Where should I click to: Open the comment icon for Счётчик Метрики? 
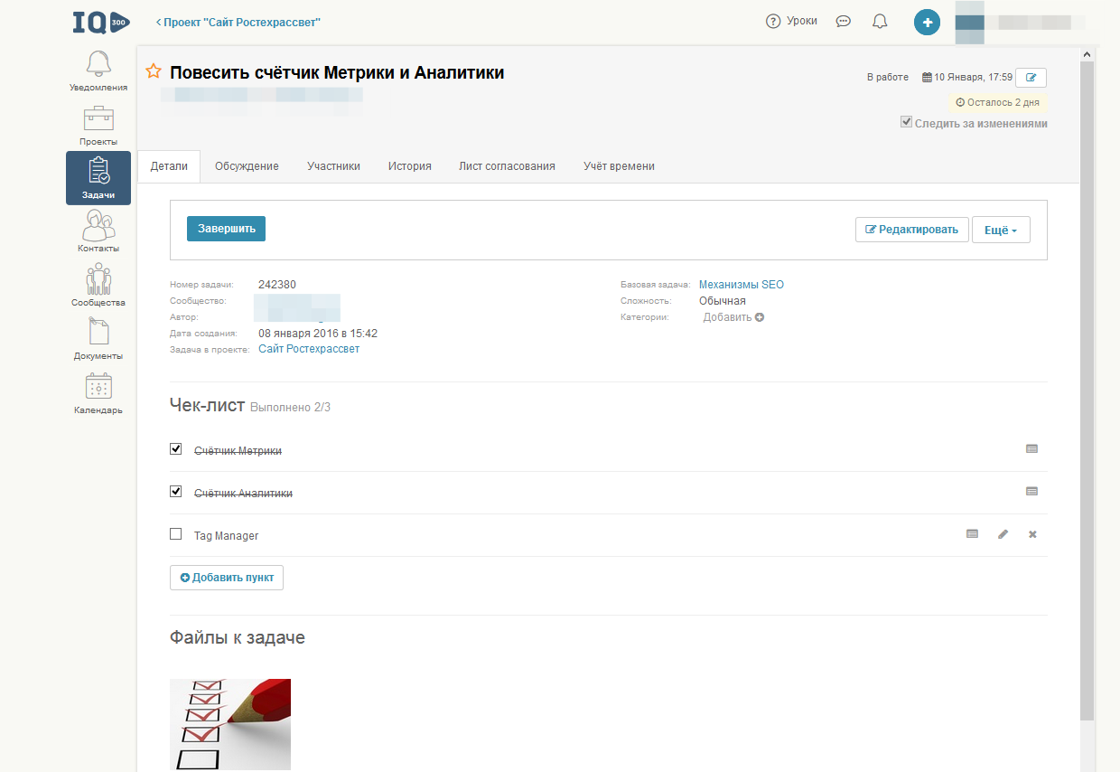pyautogui.click(x=1031, y=448)
